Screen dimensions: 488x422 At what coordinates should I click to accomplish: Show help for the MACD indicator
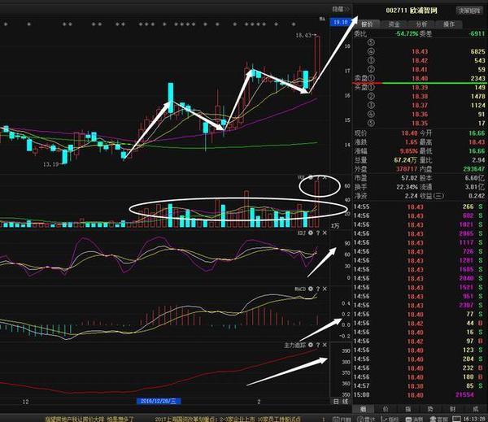click(318, 289)
